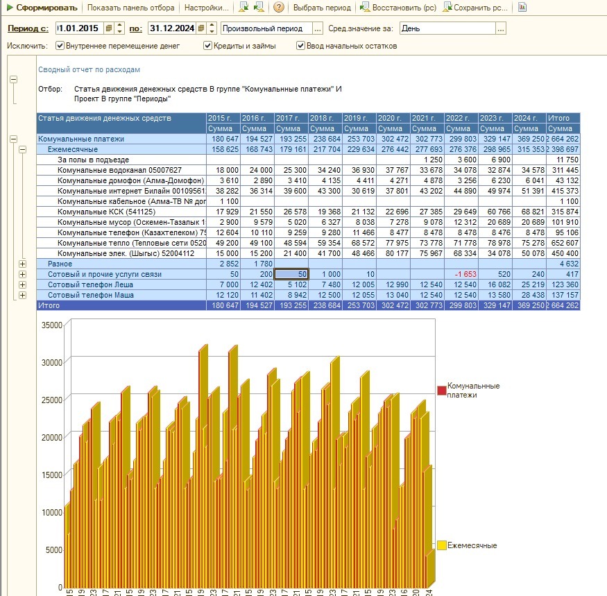This screenshot has height=596, width=607.
Task: Collapse the Ежемесячные group
Action: coord(22,149)
